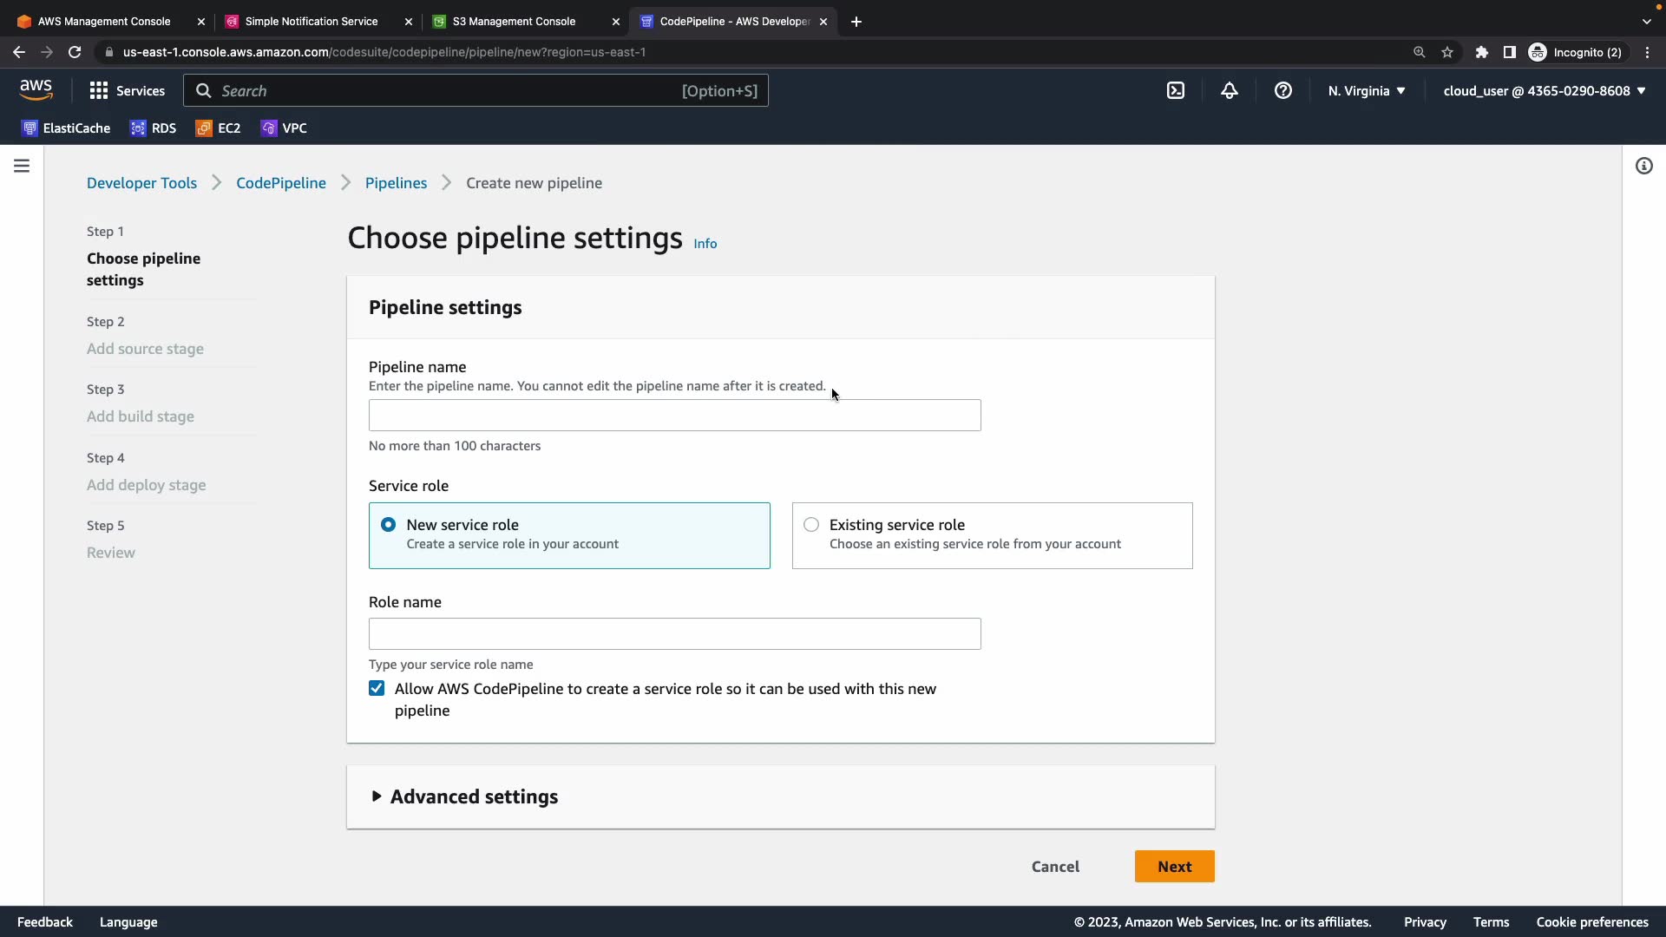This screenshot has height=937, width=1666.
Task: Open the Pipelines breadcrumb link
Action: point(396,183)
